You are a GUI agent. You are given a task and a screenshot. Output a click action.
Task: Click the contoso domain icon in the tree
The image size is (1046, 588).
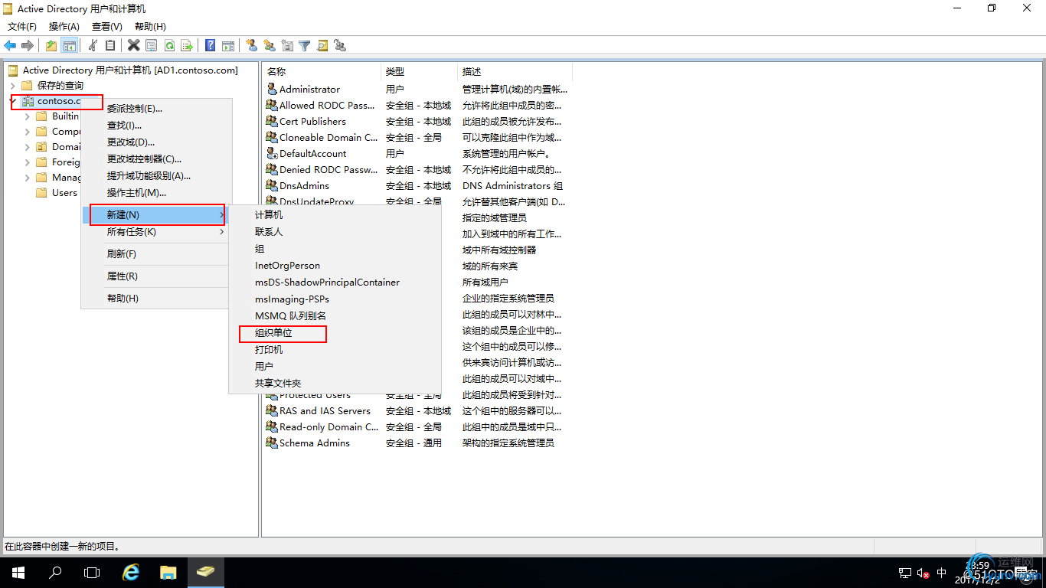28,101
